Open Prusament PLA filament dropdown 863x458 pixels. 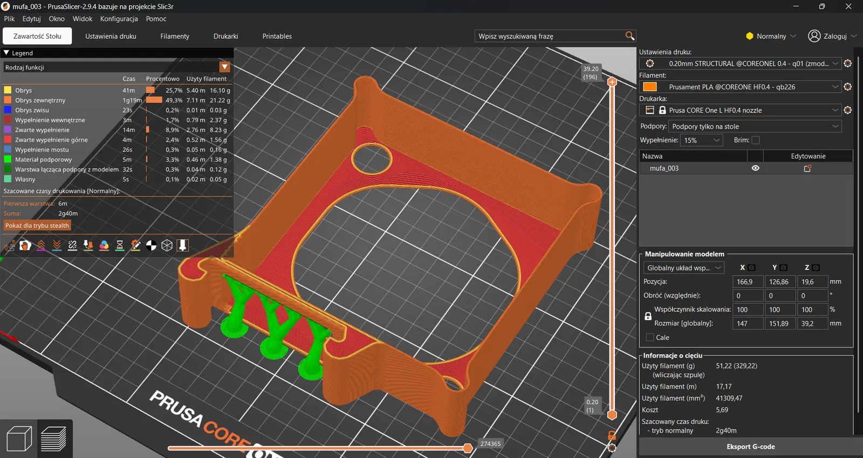pyautogui.click(x=741, y=87)
